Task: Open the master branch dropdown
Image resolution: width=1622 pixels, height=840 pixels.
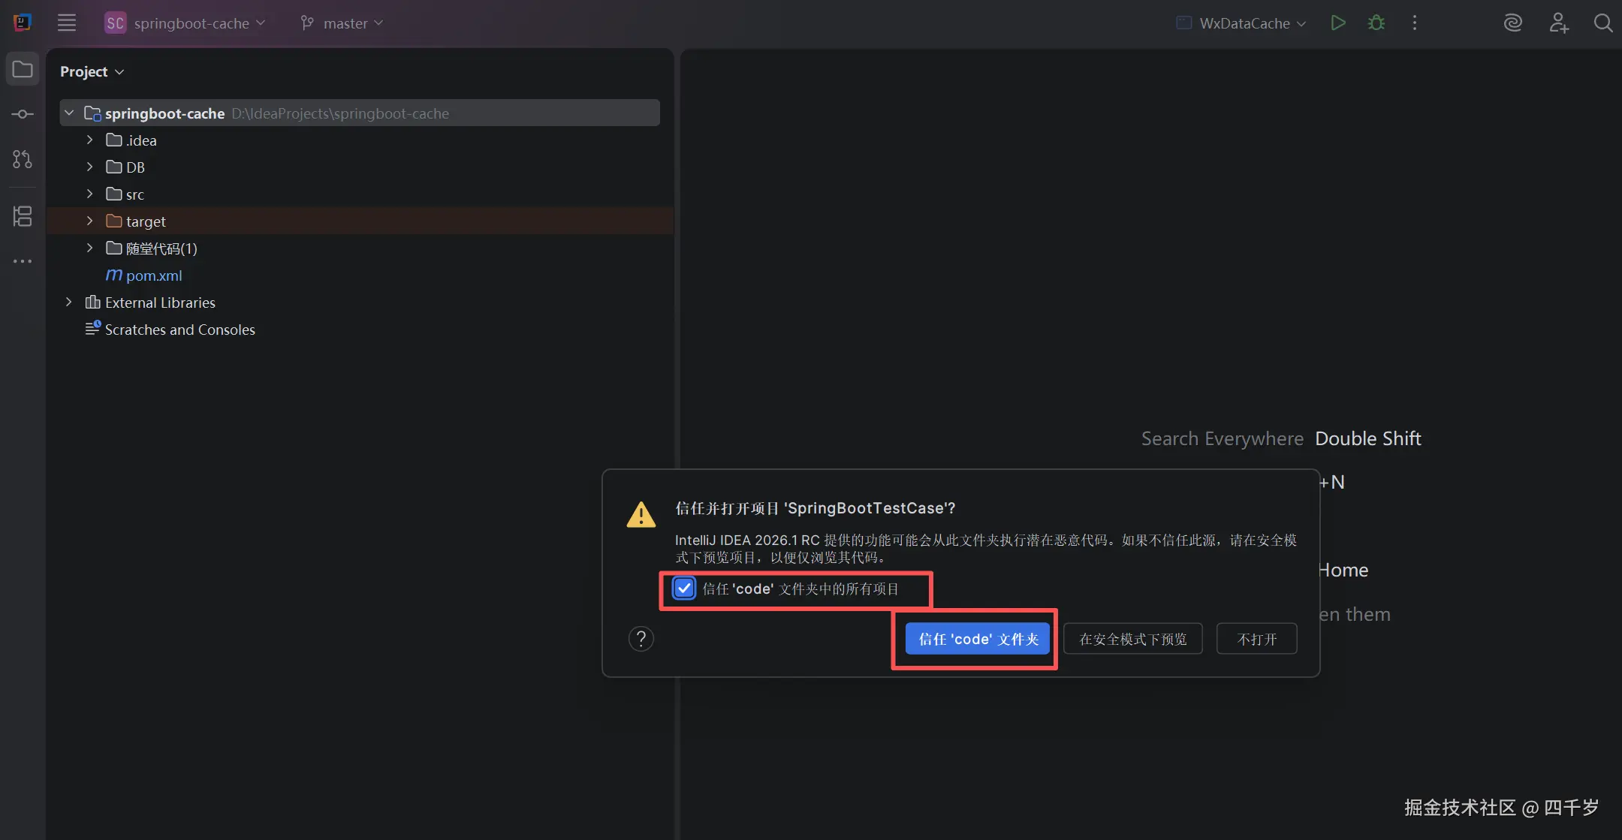Action: [x=344, y=23]
